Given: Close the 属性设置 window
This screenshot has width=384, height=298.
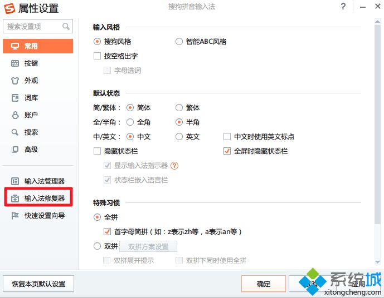Looking at the screenshot, I should tap(378, 6).
